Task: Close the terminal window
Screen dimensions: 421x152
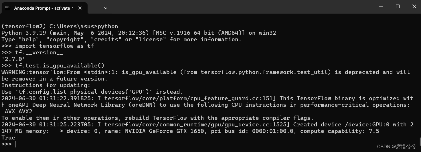Action: pos(414,7)
